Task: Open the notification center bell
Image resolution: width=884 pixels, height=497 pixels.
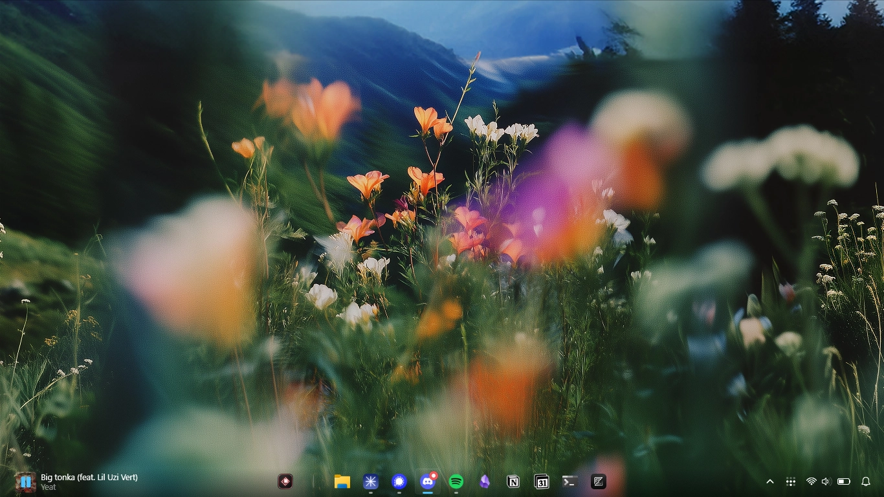Action: 866,481
